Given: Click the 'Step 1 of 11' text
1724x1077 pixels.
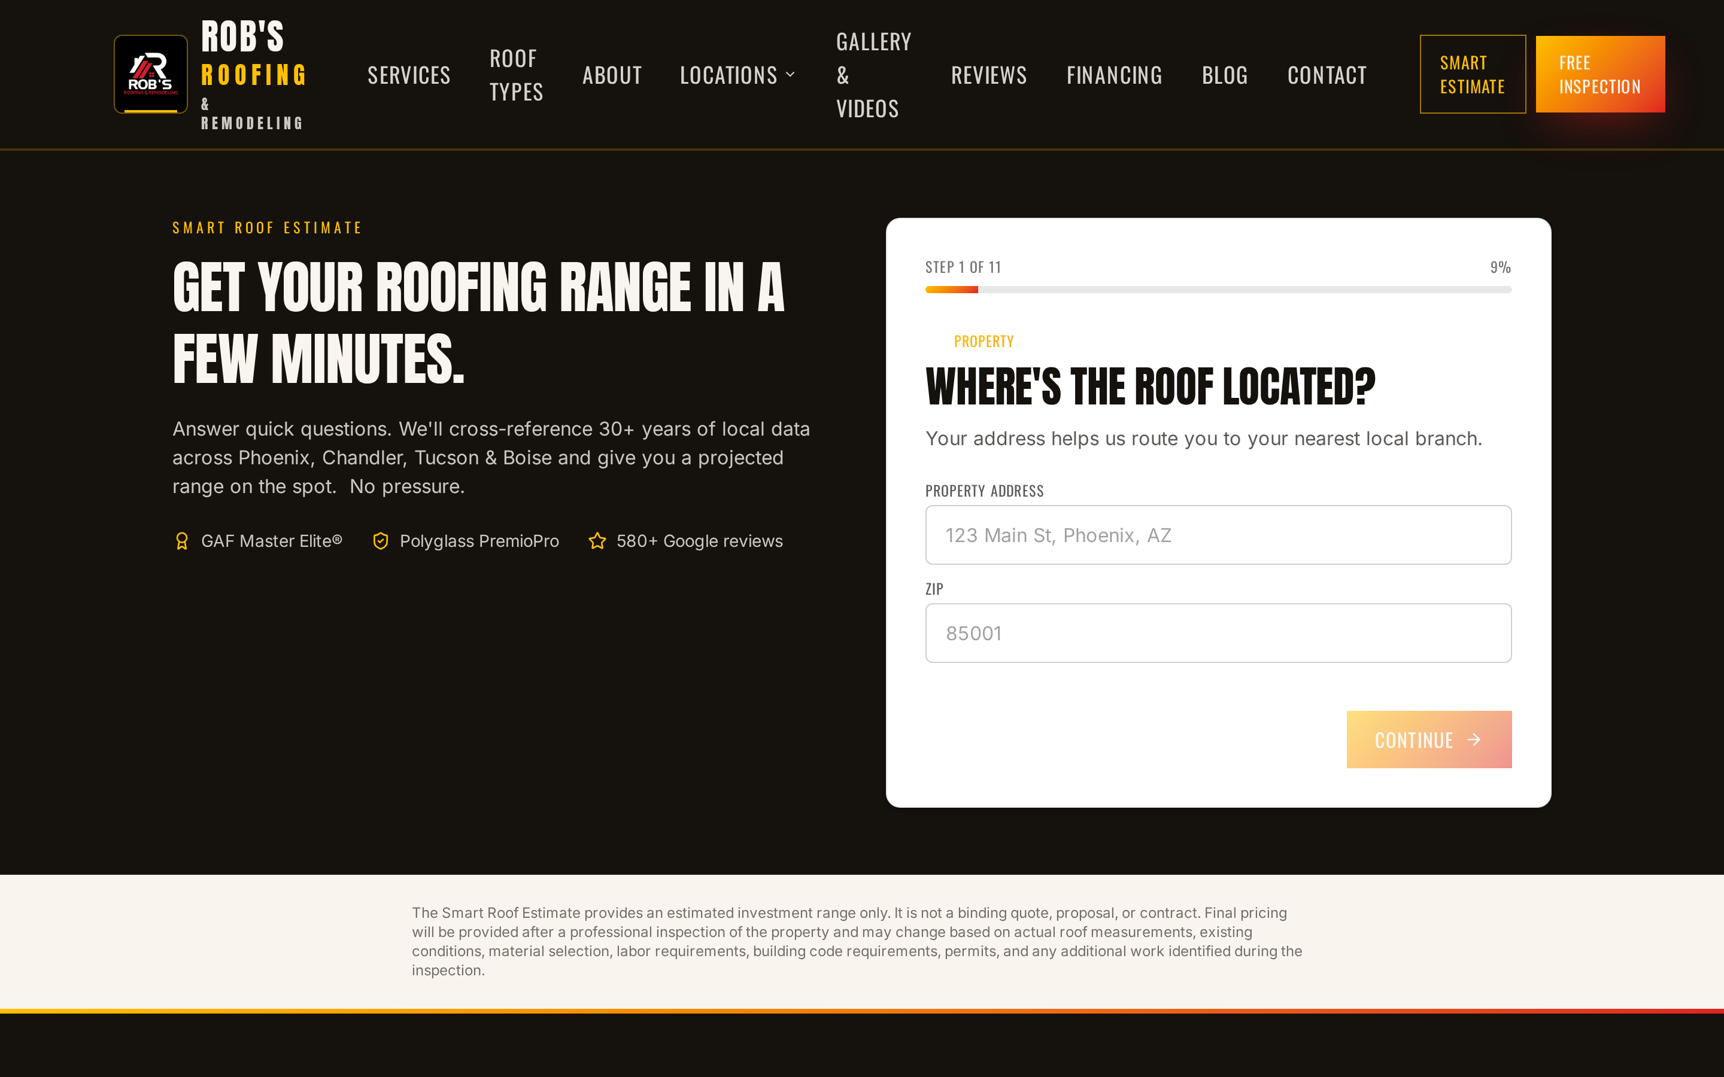Looking at the screenshot, I should (963, 267).
